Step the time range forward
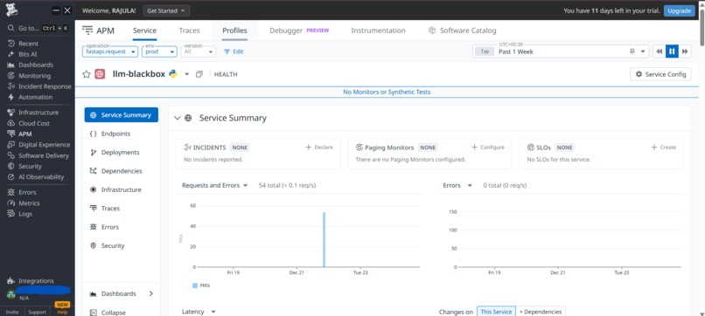The image size is (705, 316). pos(685,52)
